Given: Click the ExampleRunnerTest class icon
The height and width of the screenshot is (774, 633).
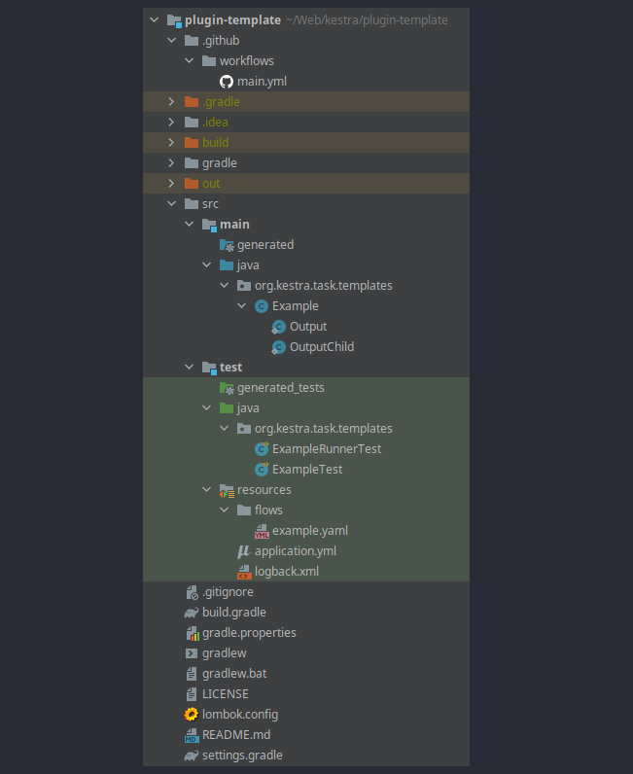Looking at the screenshot, I should (x=262, y=449).
